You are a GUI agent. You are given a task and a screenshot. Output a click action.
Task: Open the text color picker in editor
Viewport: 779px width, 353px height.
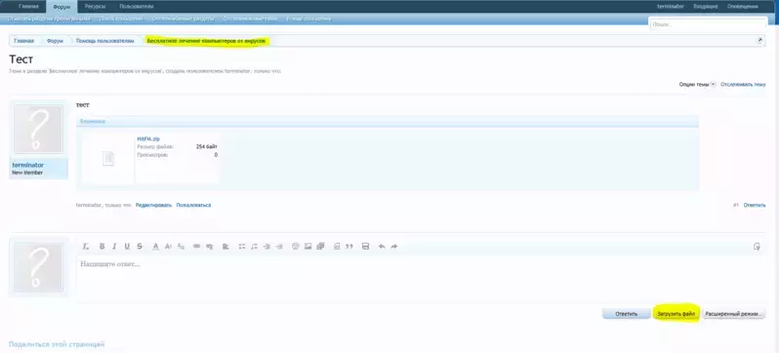pos(155,247)
